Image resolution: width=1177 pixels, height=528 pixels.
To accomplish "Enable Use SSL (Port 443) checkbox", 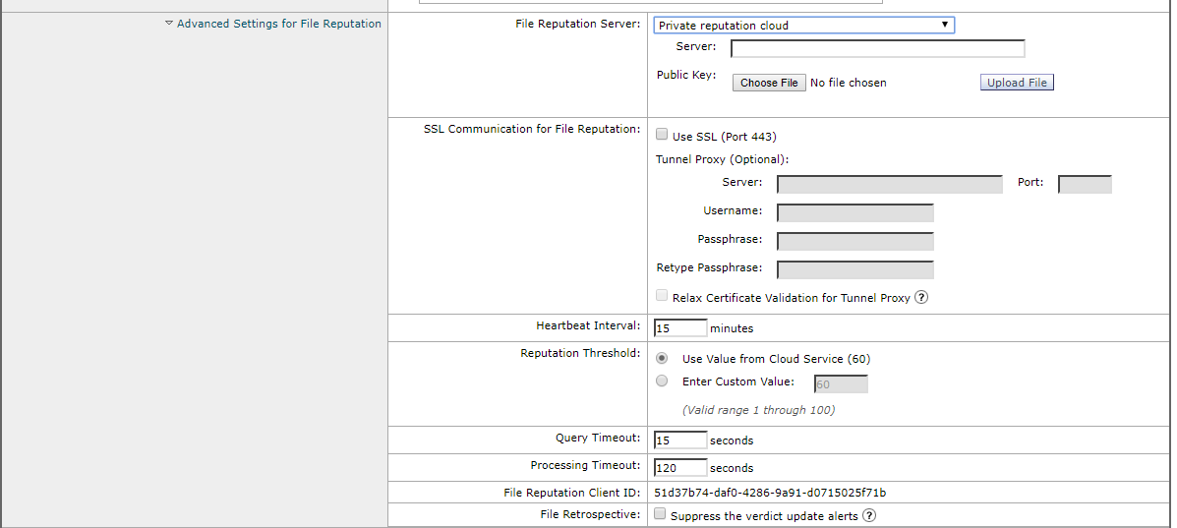I will [662, 135].
